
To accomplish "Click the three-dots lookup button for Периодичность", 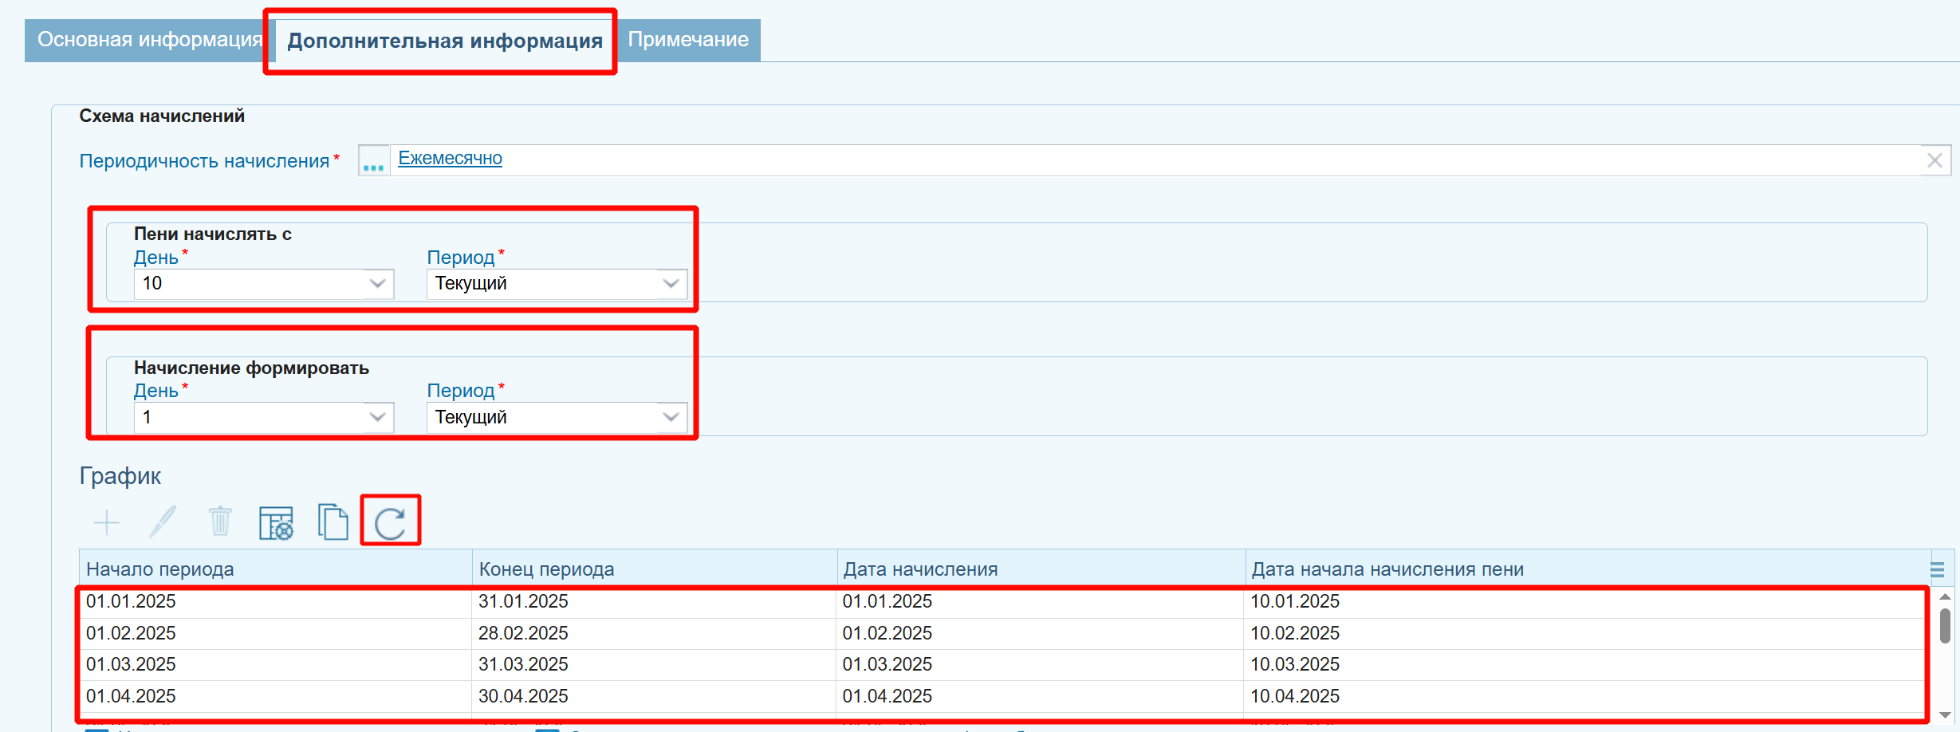I will point(373,160).
